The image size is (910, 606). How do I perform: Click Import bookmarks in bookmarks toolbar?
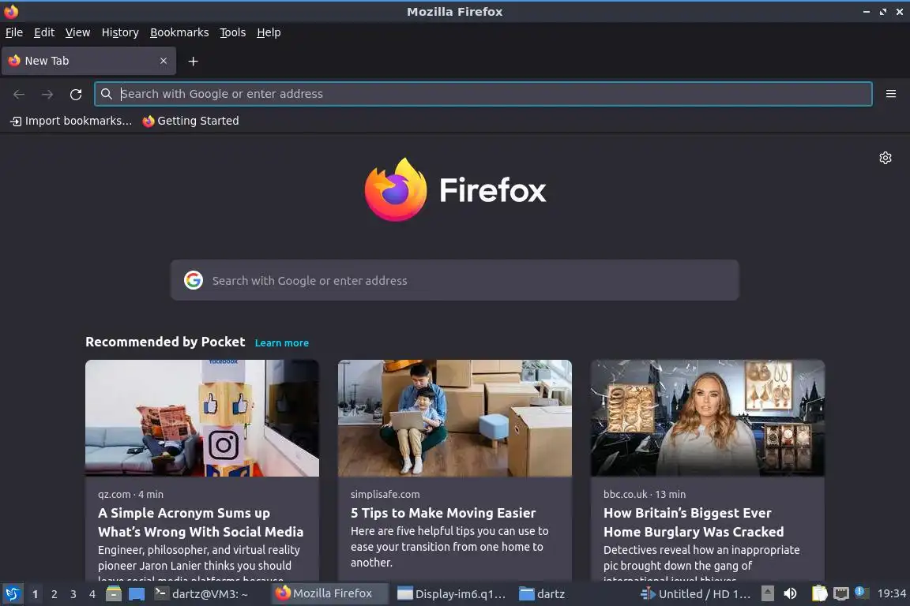[x=71, y=121]
